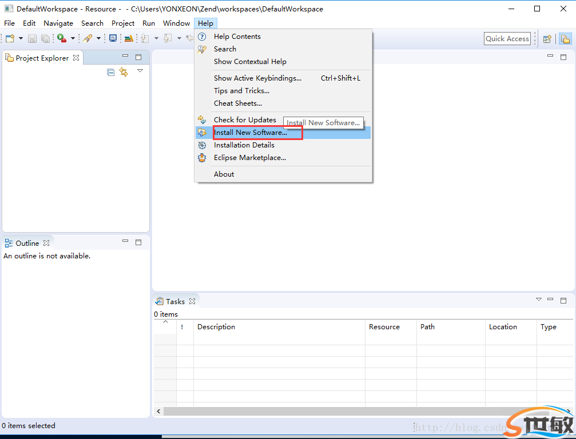576x439 pixels.
Task: Click the Check for Updates icon
Action: 202,119
